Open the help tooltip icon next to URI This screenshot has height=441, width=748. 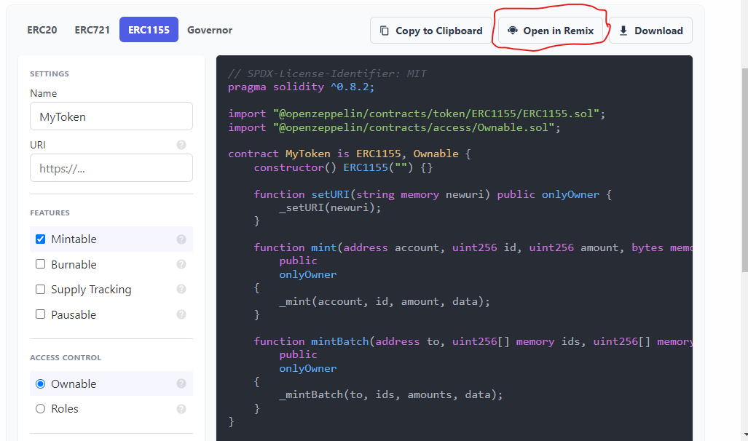pyautogui.click(x=181, y=145)
